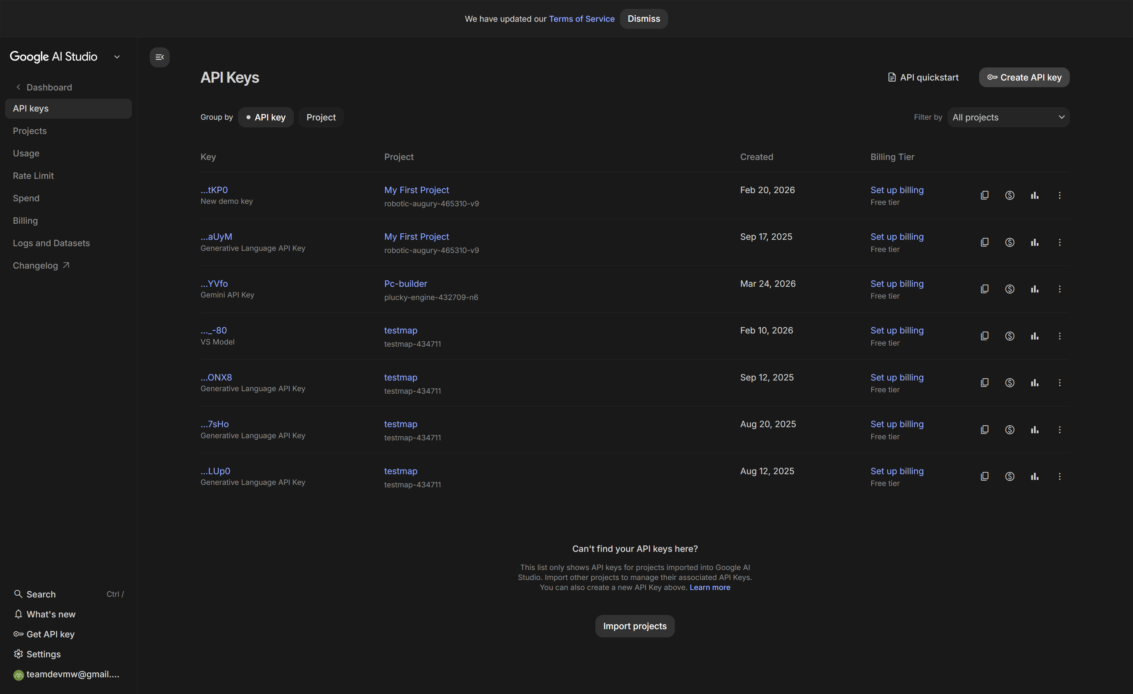Click the Create API key button
Screen dimensions: 1133x694
coord(1024,77)
